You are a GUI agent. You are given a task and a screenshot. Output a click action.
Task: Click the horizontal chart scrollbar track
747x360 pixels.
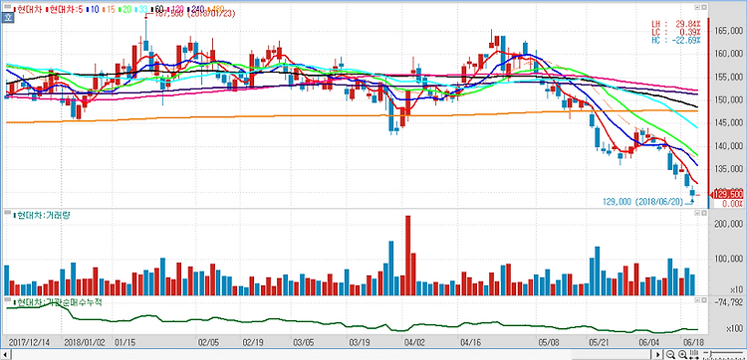pos(332,355)
